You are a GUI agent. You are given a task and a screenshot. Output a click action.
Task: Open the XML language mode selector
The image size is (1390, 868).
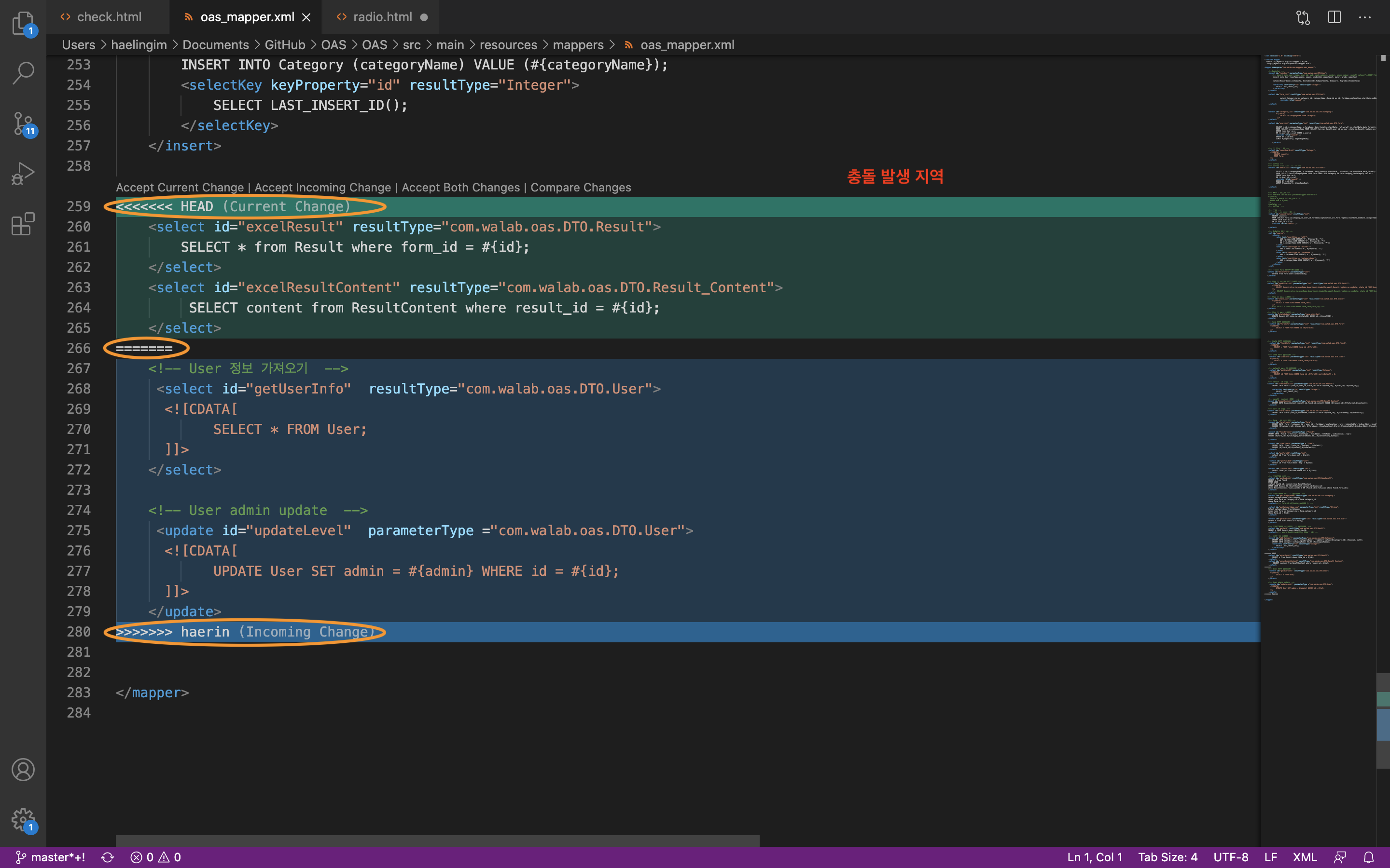(x=1305, y=857)
